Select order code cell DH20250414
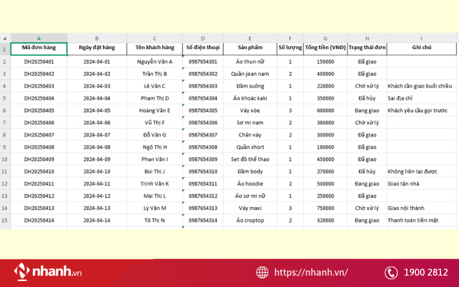This screenshot has height=287, width=459. coord(39,220)
